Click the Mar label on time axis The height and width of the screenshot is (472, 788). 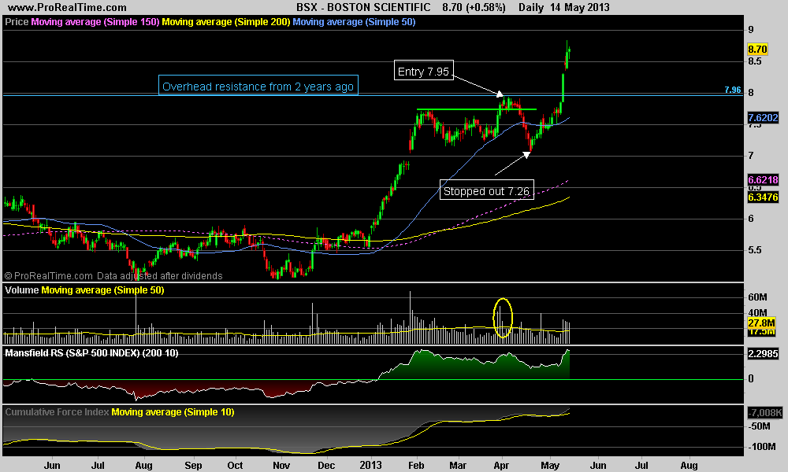pyautogui.click(x=457, y=466)
